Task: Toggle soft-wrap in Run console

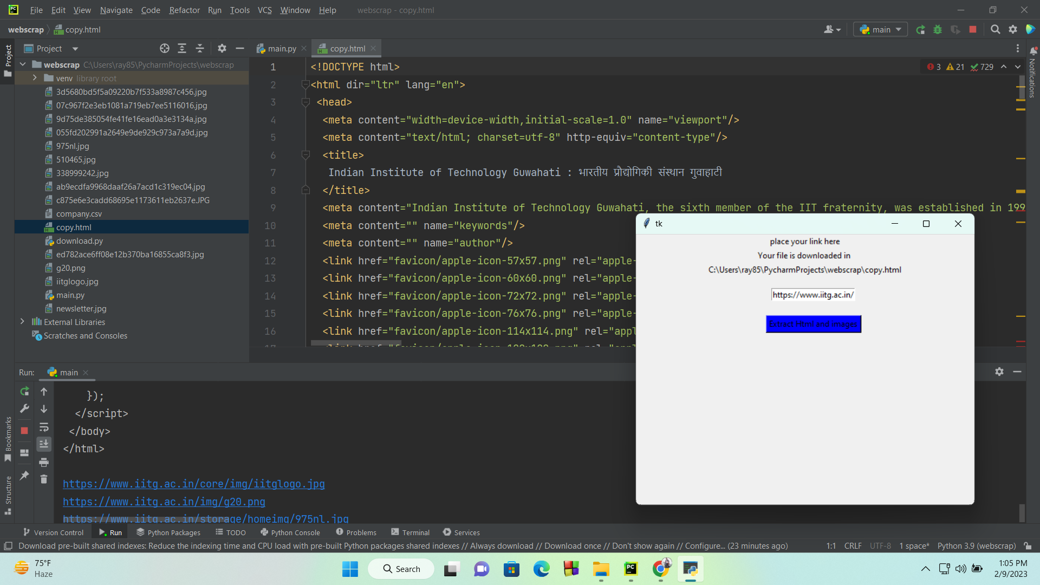Action: pos(44,427)
